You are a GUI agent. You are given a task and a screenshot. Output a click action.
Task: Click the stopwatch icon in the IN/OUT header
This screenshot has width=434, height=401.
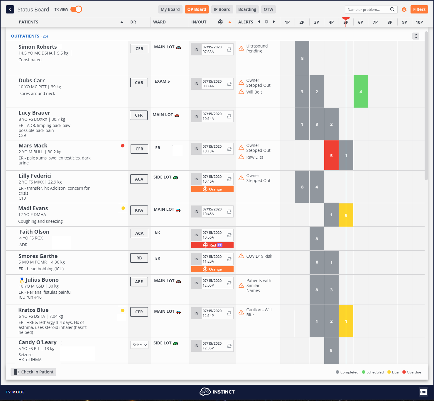[220, 22]
